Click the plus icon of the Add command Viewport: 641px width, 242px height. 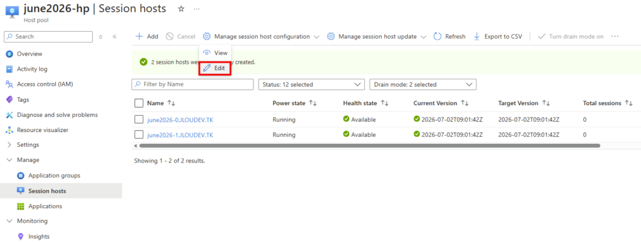[139, 36]
